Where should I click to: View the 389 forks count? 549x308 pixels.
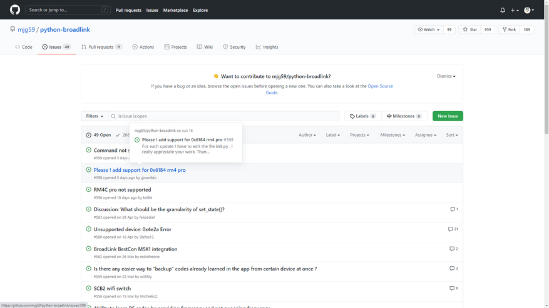pyautogui.click(x=527, y=30)
